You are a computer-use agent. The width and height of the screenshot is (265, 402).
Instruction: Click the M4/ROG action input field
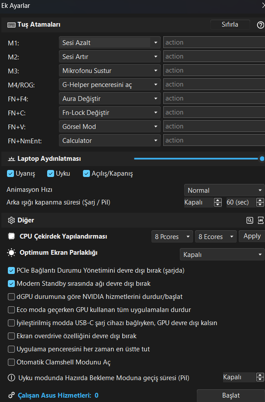[214, 84]
